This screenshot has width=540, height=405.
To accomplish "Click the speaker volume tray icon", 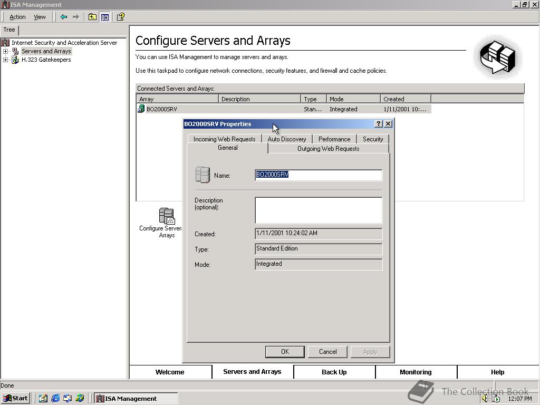I will 485,399.
